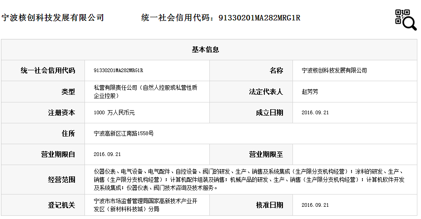This screenshot has width=421, height=219.
Task: Click the 营业期限至 label
Action: (266, 155)
